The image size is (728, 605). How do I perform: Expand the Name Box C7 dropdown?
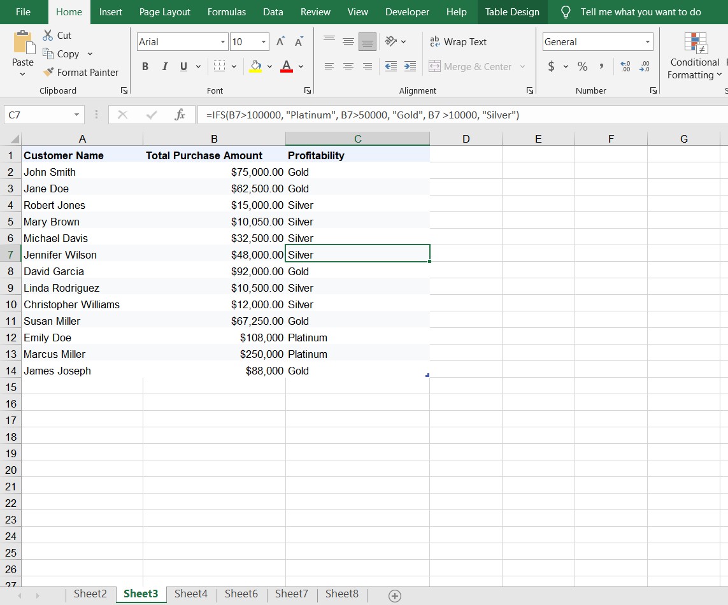pyautogui.click(x=76, y=115)
